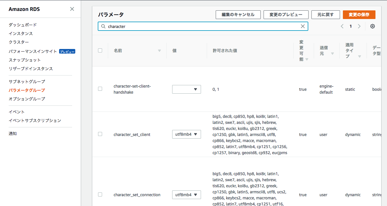Click the Amazon RDS title

pyautogui.click(x=24, y=9)
